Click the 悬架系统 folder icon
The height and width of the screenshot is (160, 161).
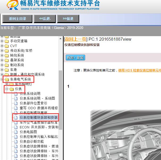7,60
